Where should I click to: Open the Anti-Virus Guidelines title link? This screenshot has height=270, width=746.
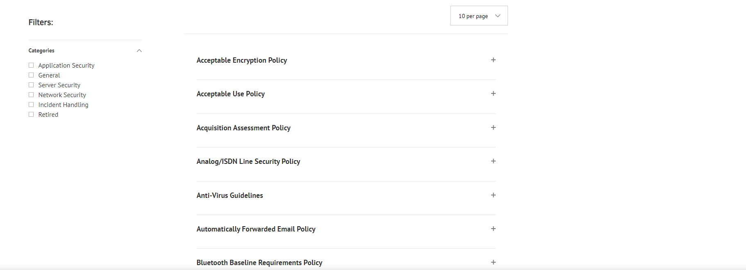[x=229, y=195]
